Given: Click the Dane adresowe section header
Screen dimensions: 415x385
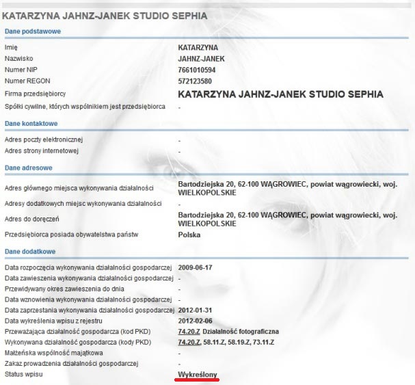Looking at the screenshot, I should coord(28,168).
